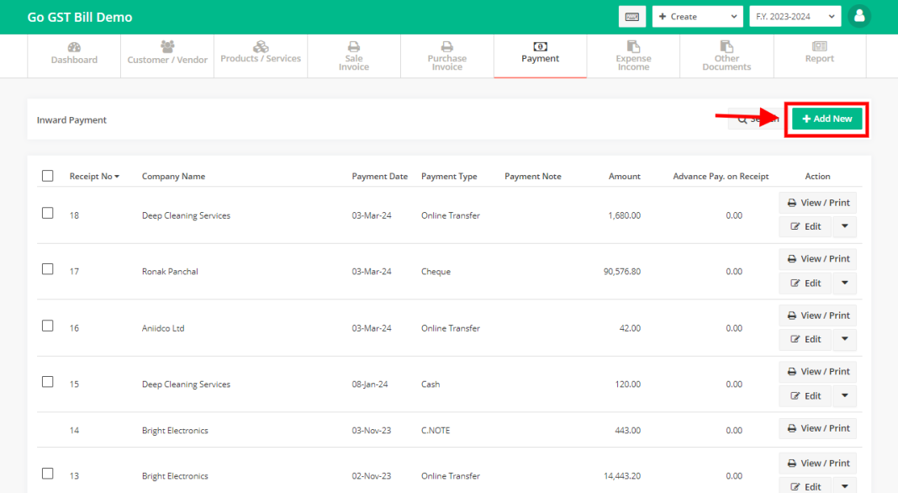This screenshot has height=493, width=898.
Task: Tick the checkbox for receipt 18
Action: tap(47, 213)
